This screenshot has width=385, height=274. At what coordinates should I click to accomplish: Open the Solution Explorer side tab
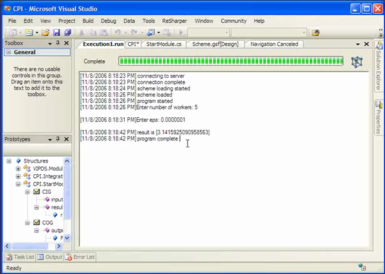379,66
